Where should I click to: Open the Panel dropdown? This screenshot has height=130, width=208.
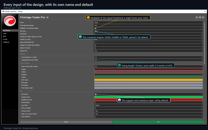[x=148, y=23]
